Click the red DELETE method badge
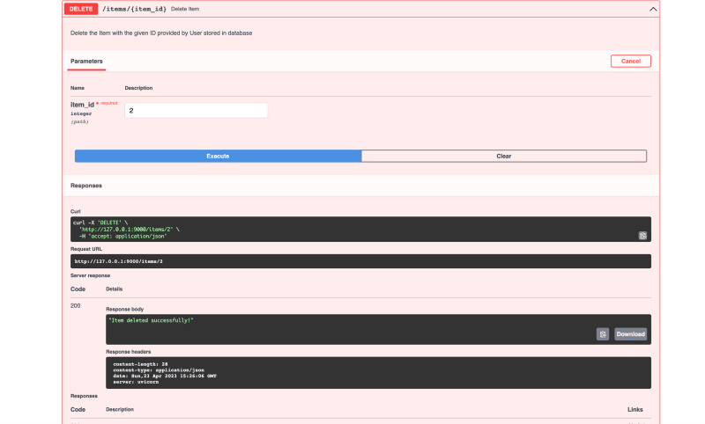705x424 pixels. (x=81, y=9)
